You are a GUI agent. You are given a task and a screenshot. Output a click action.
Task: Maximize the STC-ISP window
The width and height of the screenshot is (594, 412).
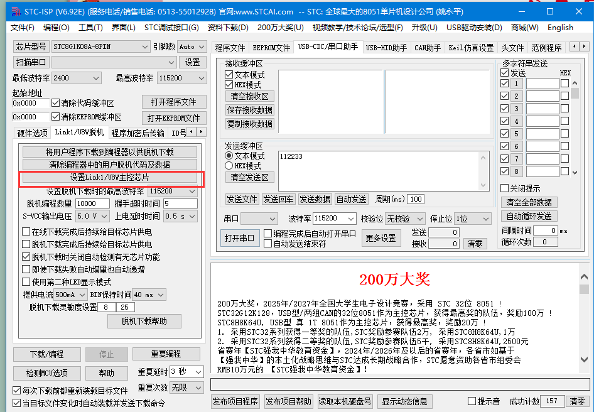tap(550, 11)
